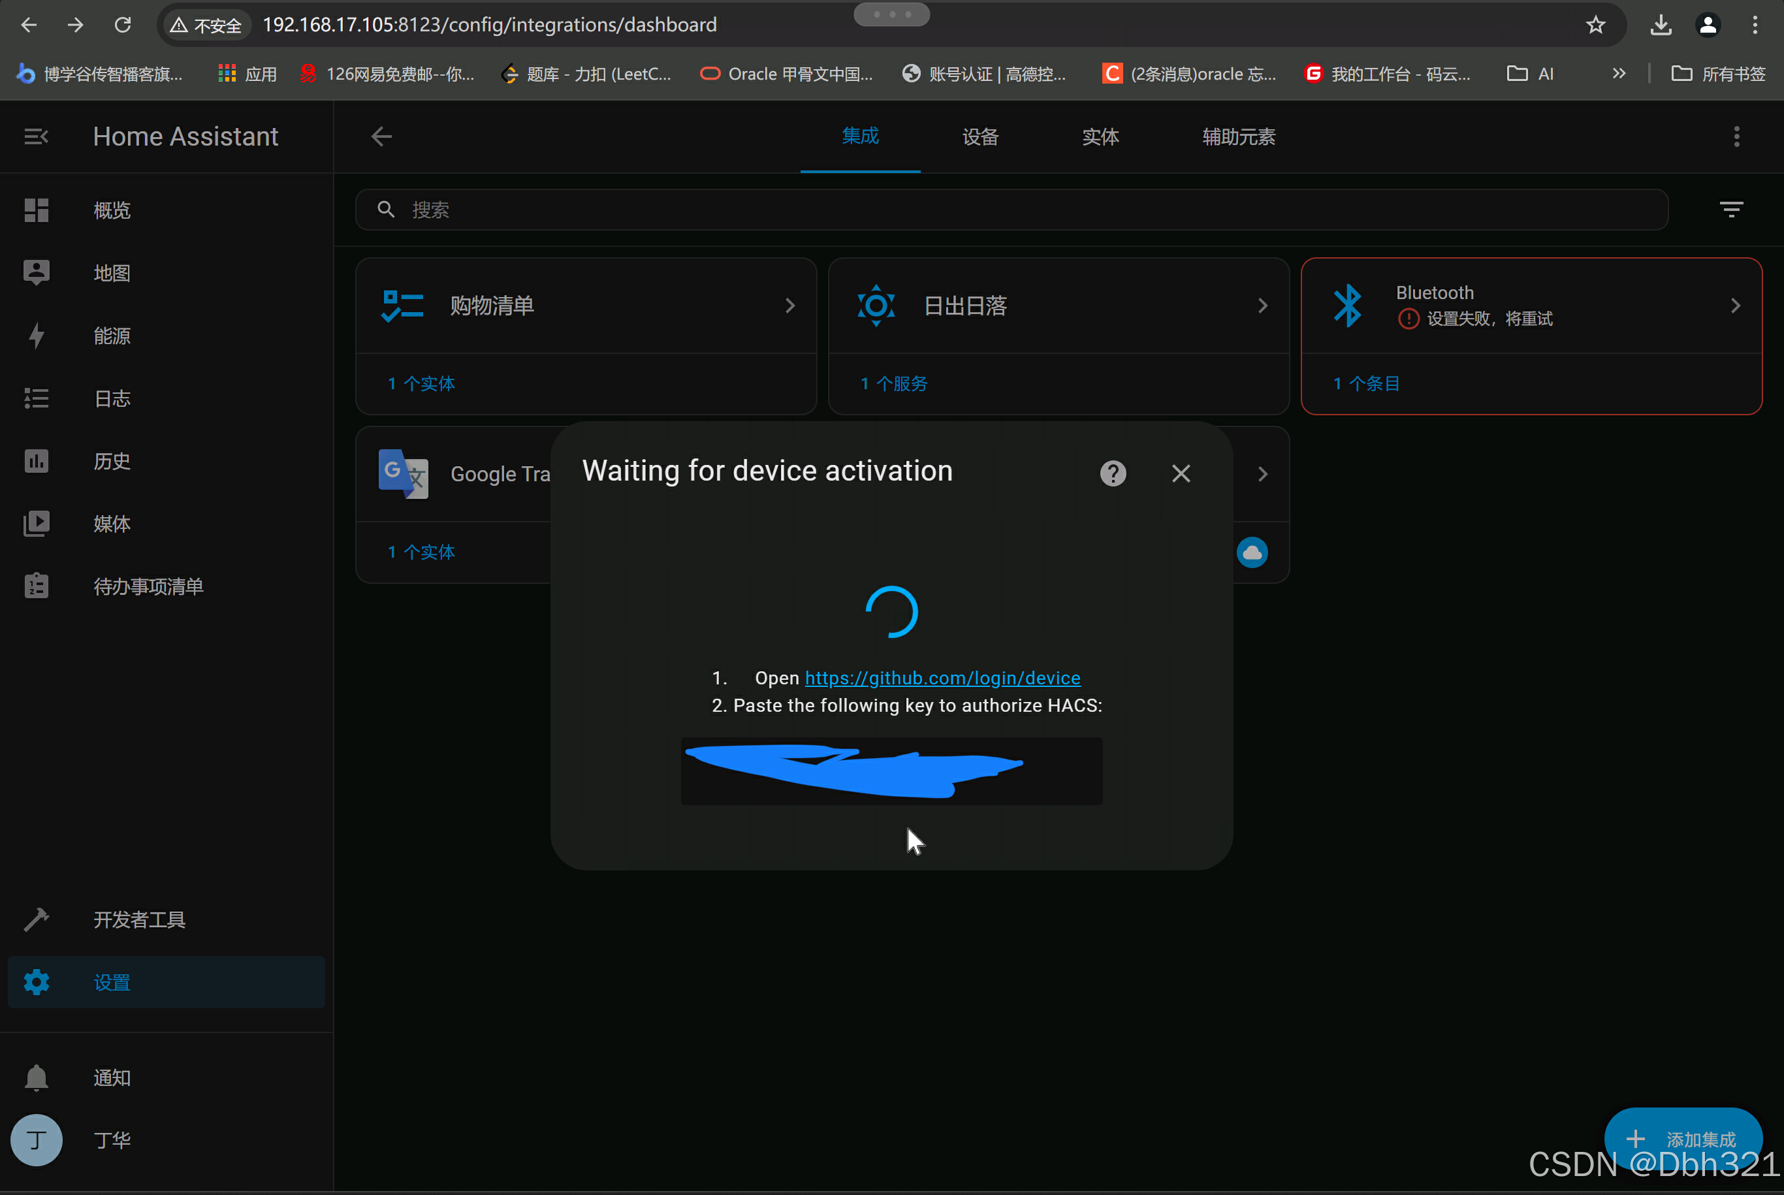Open help for device activation dialog

(1113, 473)
